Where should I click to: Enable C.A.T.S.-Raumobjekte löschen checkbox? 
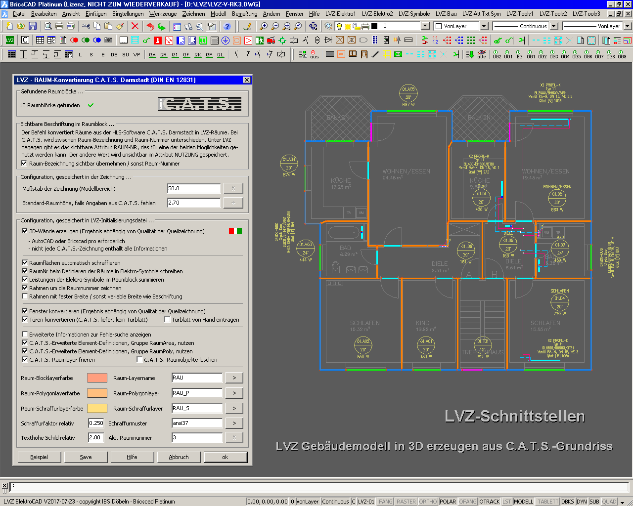point(139,360)
